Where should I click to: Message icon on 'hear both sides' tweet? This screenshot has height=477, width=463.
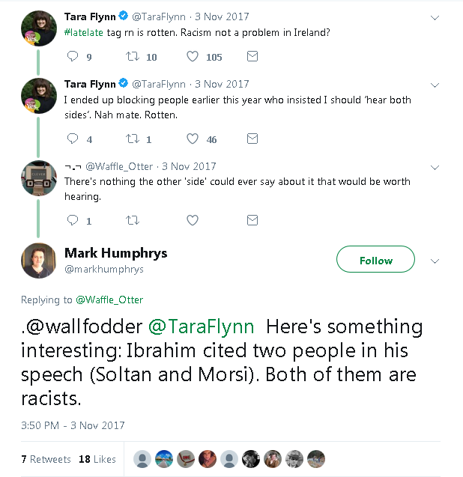(x=252, y=139)
